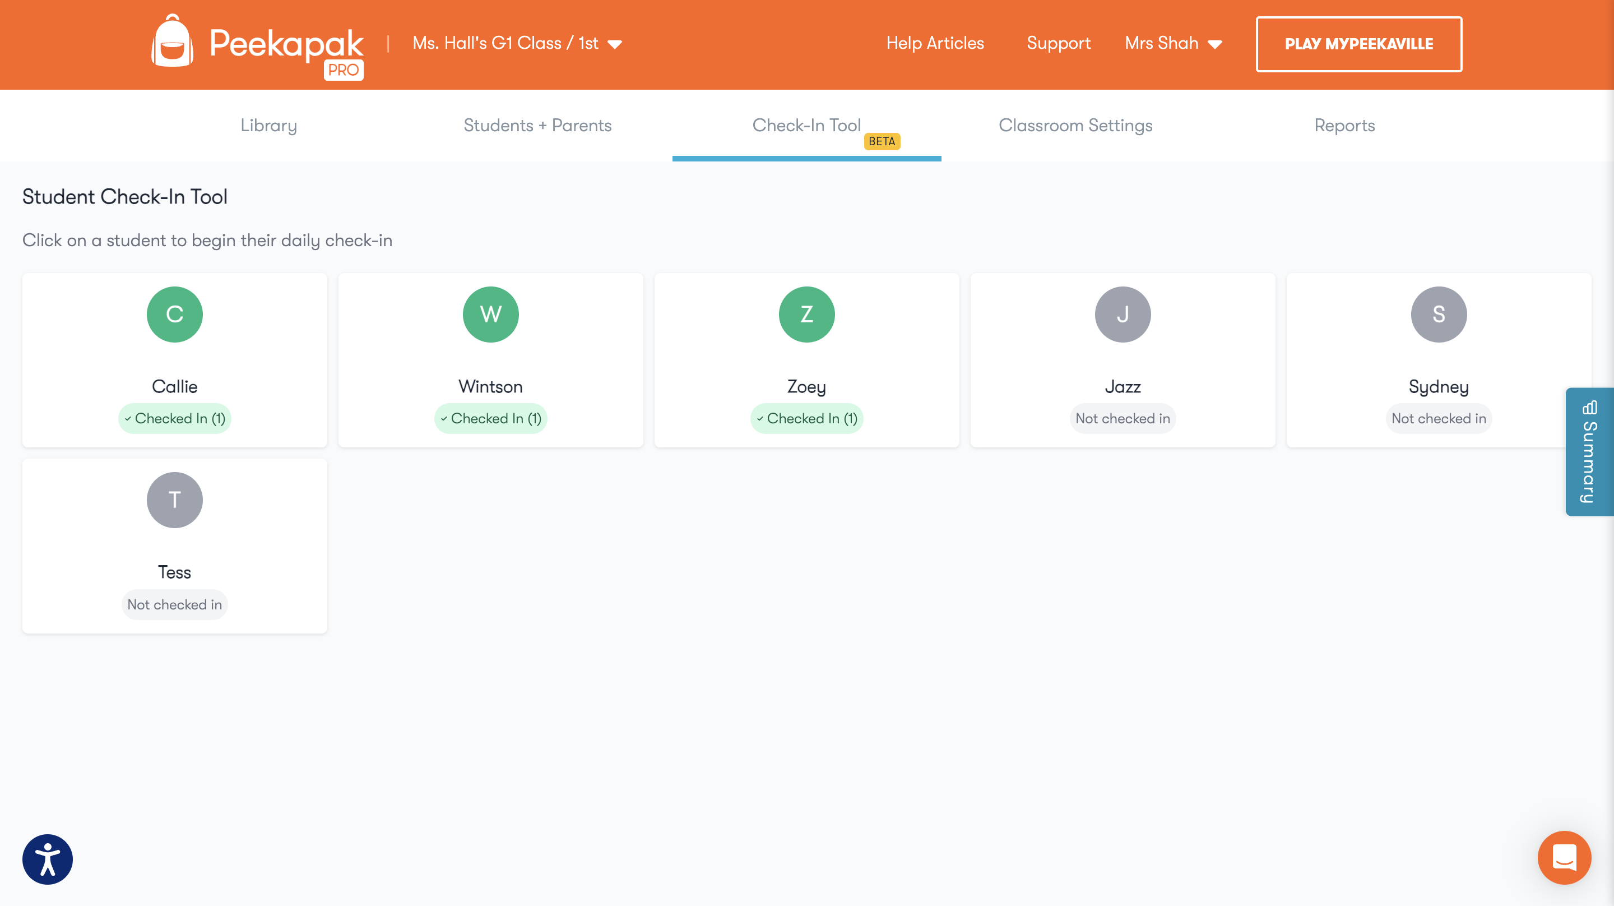
Task: Click Wintson's green W avatar
Action: pos(490,314)
